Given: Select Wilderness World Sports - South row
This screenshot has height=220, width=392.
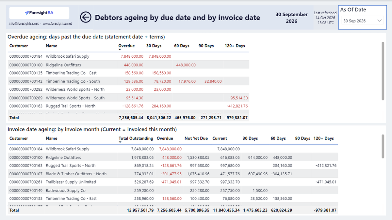Looking at the screenshot, I should 129,98.
